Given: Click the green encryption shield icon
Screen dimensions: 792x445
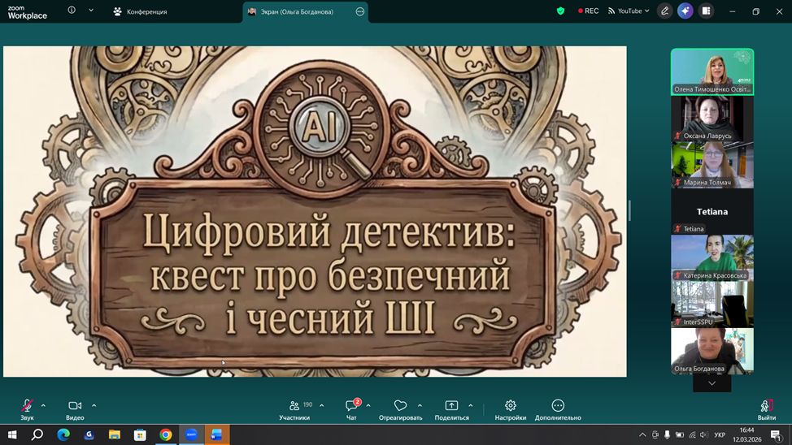Looking at the screenshot, I should point(560,11).
